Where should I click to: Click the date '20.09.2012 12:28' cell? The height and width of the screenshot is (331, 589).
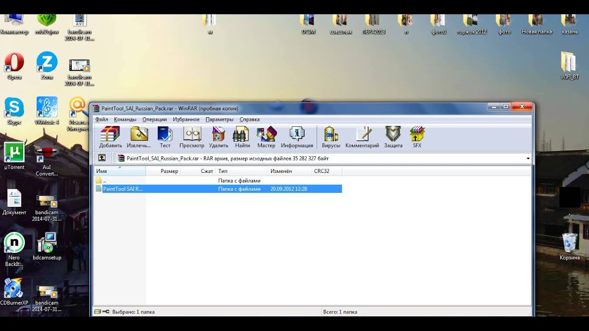(x=289, y=189)
